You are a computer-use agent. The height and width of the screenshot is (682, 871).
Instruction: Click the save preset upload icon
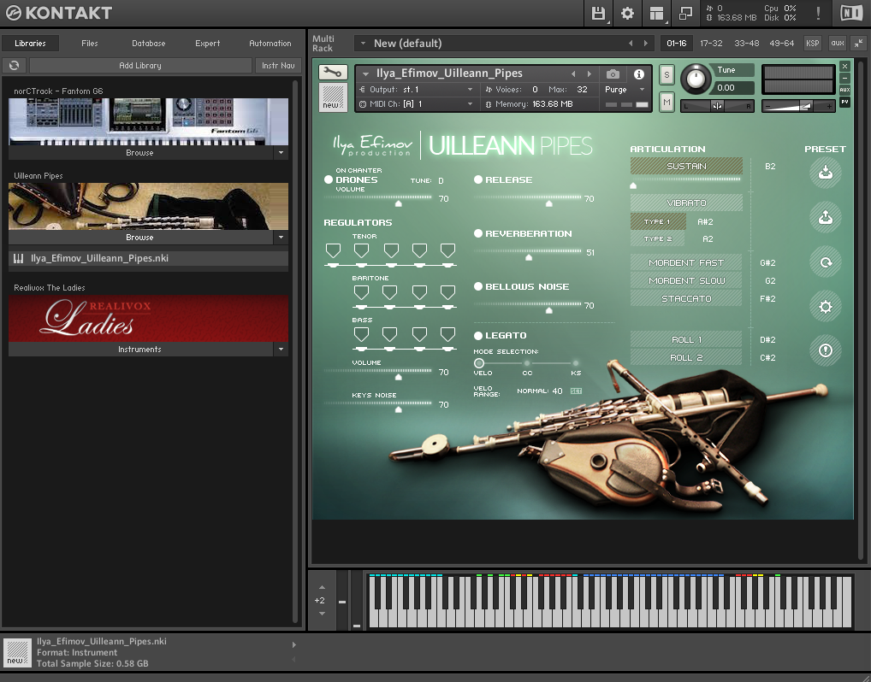click(826, 217)
